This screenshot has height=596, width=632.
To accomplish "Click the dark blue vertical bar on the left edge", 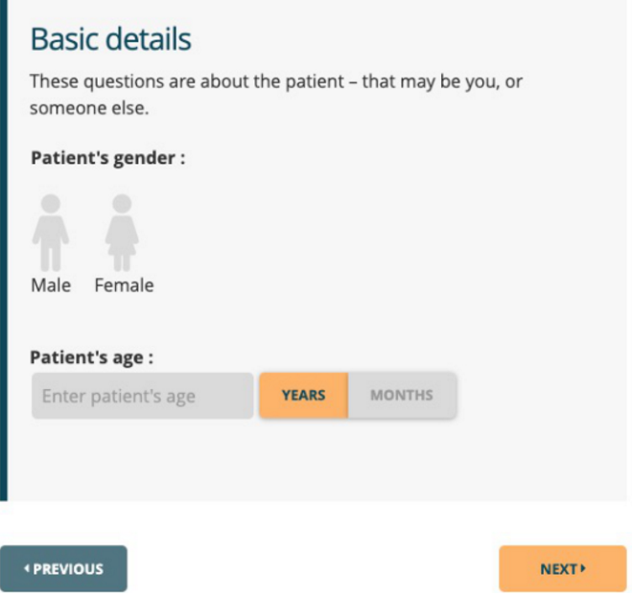I will 3,249.
